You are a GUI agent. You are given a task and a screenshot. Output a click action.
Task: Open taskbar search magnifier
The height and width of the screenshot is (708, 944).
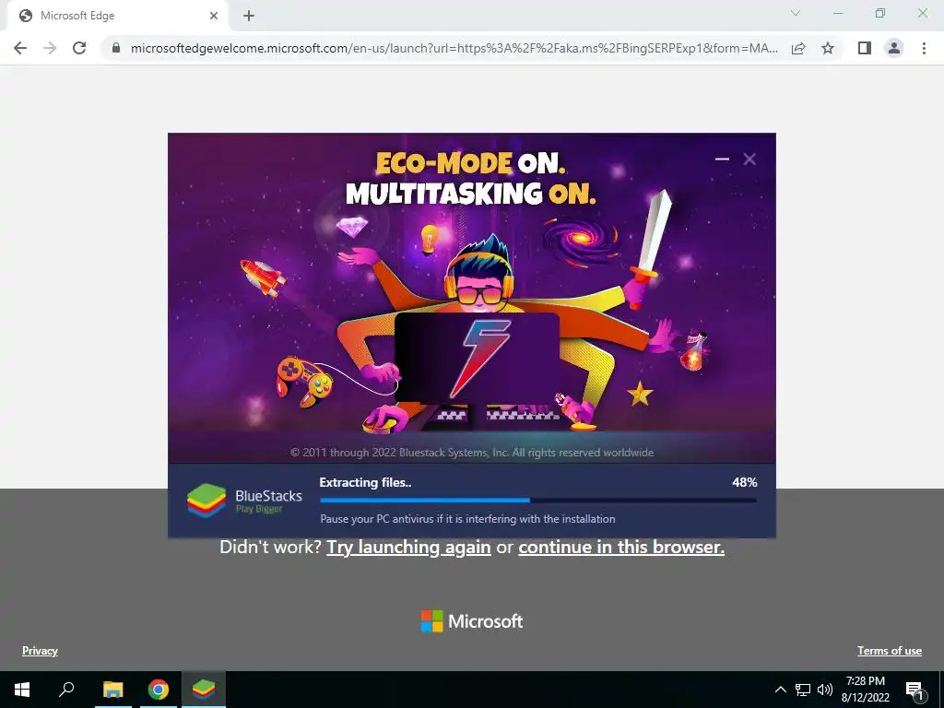(x=66, y=690)
